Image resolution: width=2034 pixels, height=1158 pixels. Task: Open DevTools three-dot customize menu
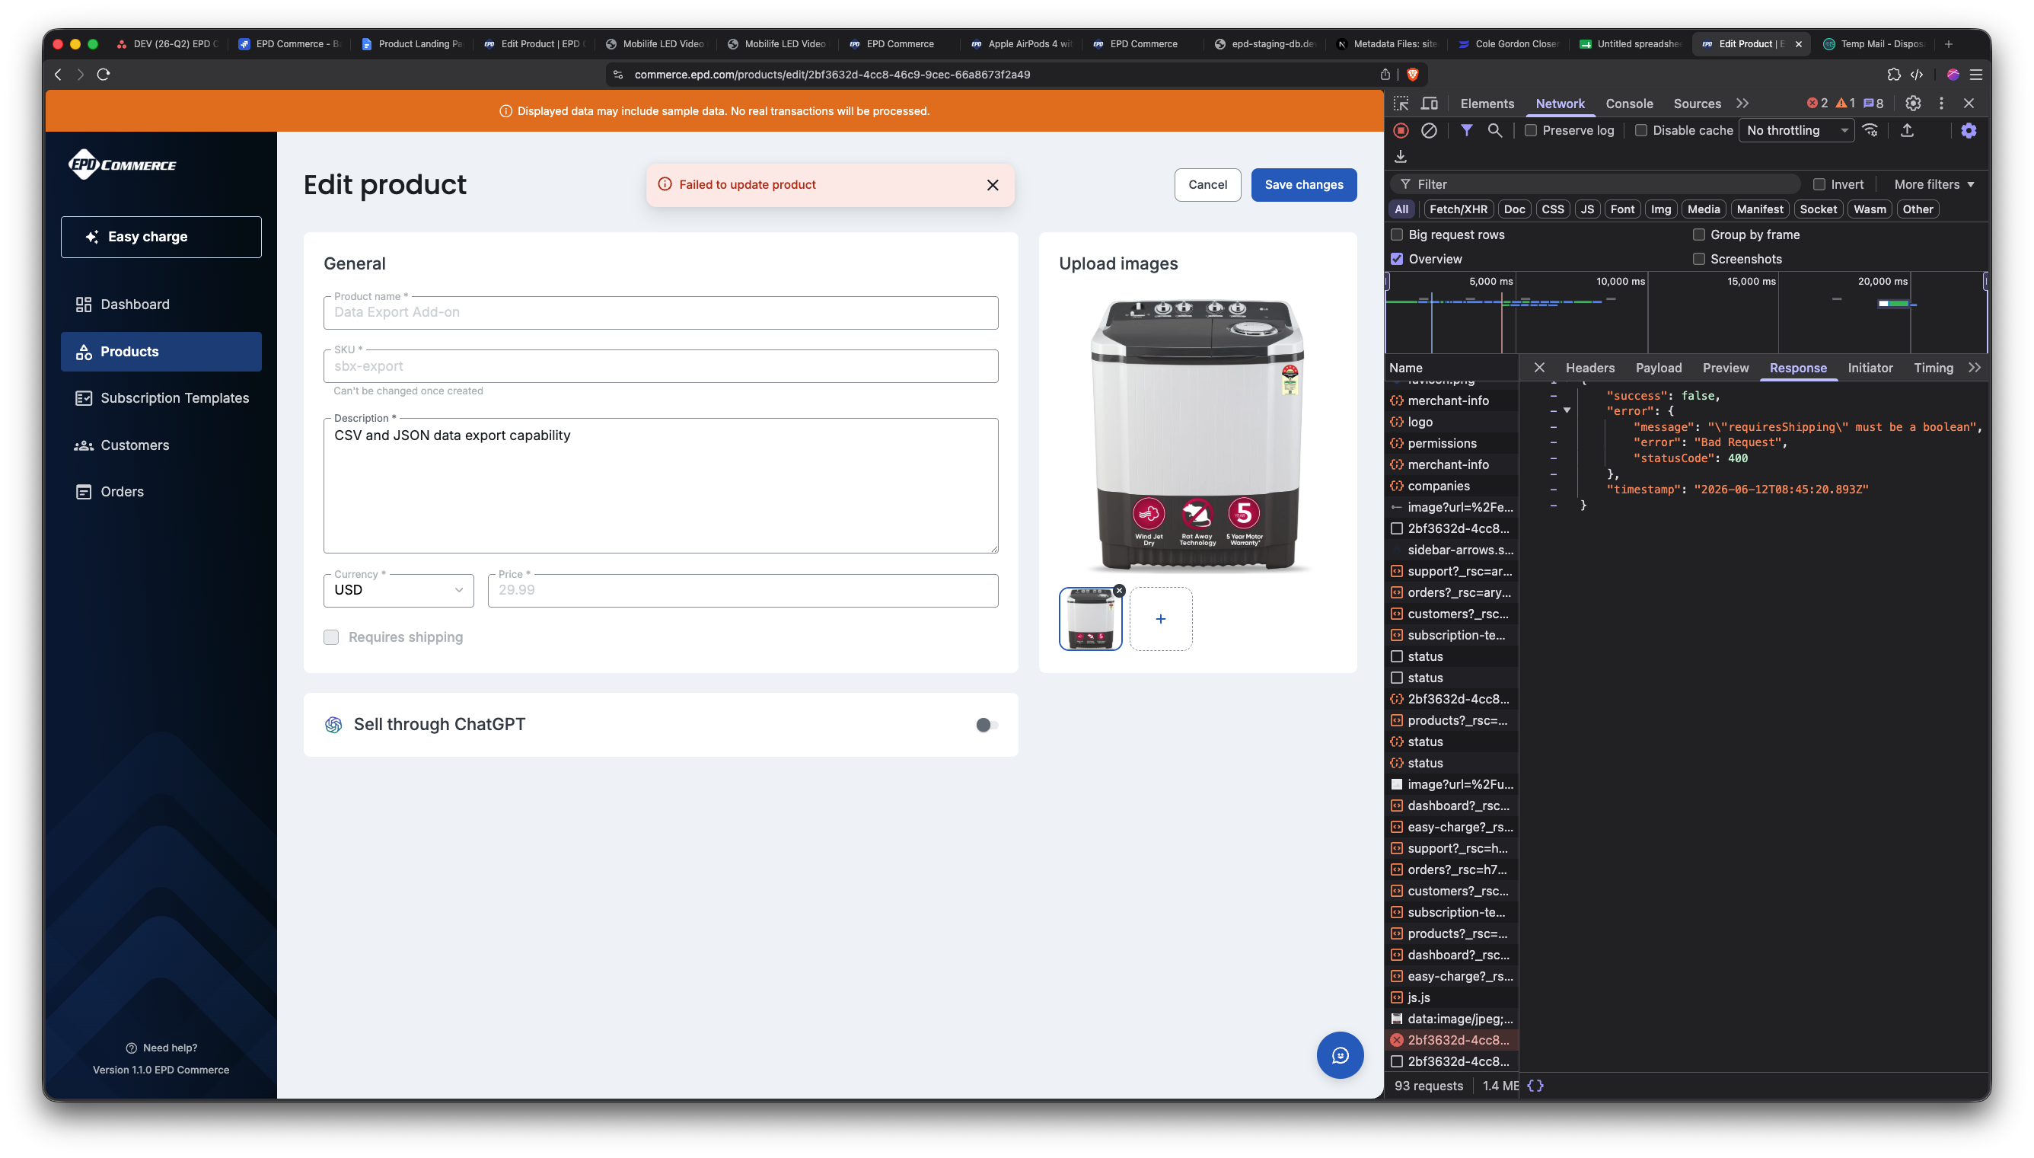click(1941, 104)
